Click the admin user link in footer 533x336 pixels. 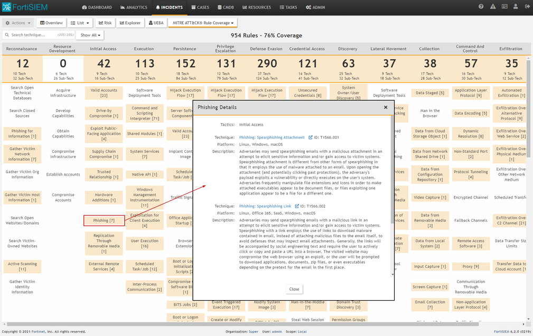(277, 332)
